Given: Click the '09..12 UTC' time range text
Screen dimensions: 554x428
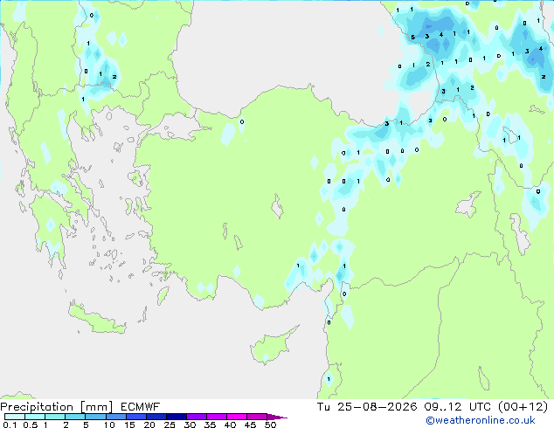Looking at the screenshot, I should (x=458, y=407).
